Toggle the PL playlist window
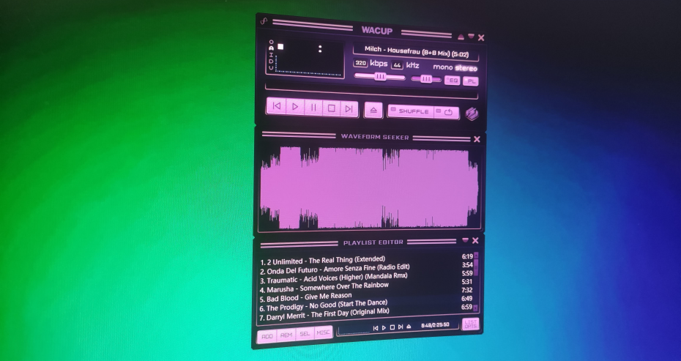 coord(470,81)
